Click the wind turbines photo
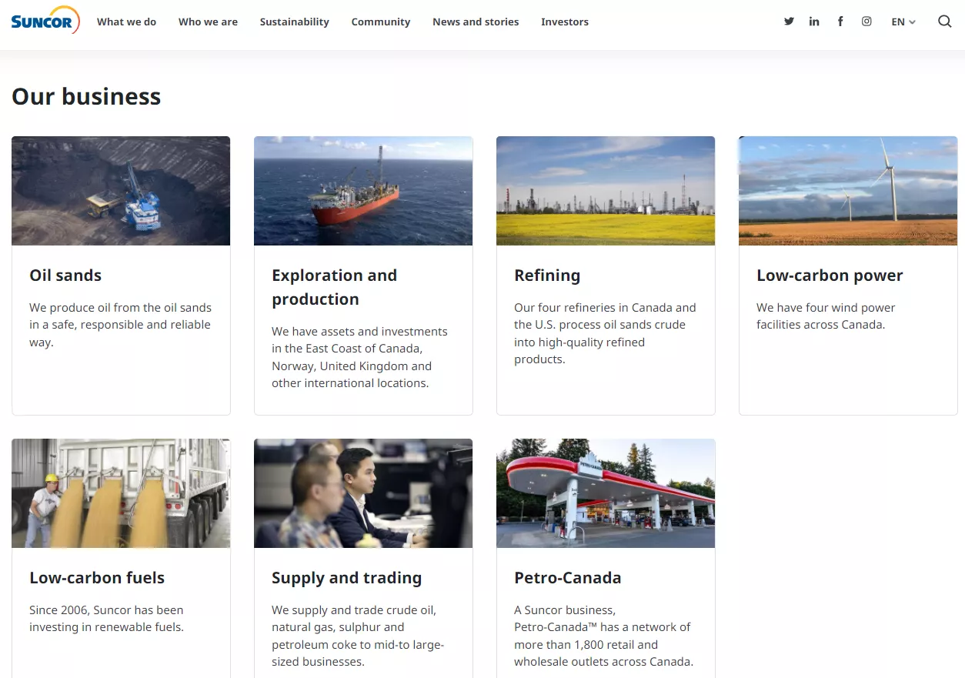The image size is (965, 678). coord(848,191)
